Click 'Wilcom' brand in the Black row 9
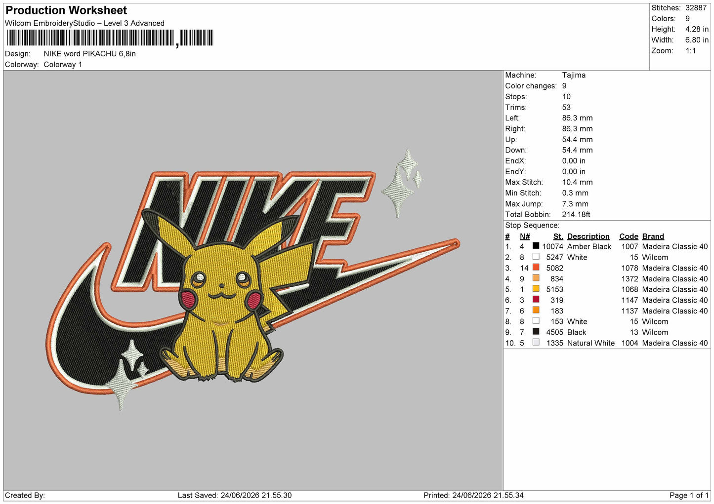Viewport: 714px width, 504px height. click(655, 333)
